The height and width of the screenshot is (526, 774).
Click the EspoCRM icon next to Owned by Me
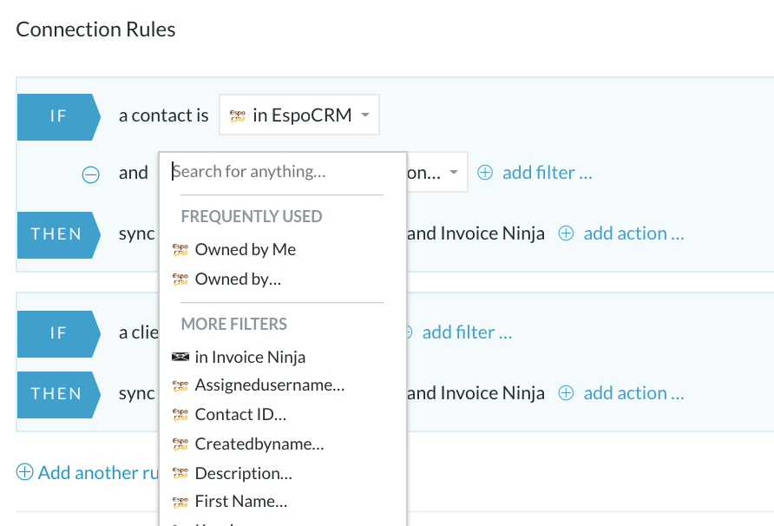tap(180, 250)
